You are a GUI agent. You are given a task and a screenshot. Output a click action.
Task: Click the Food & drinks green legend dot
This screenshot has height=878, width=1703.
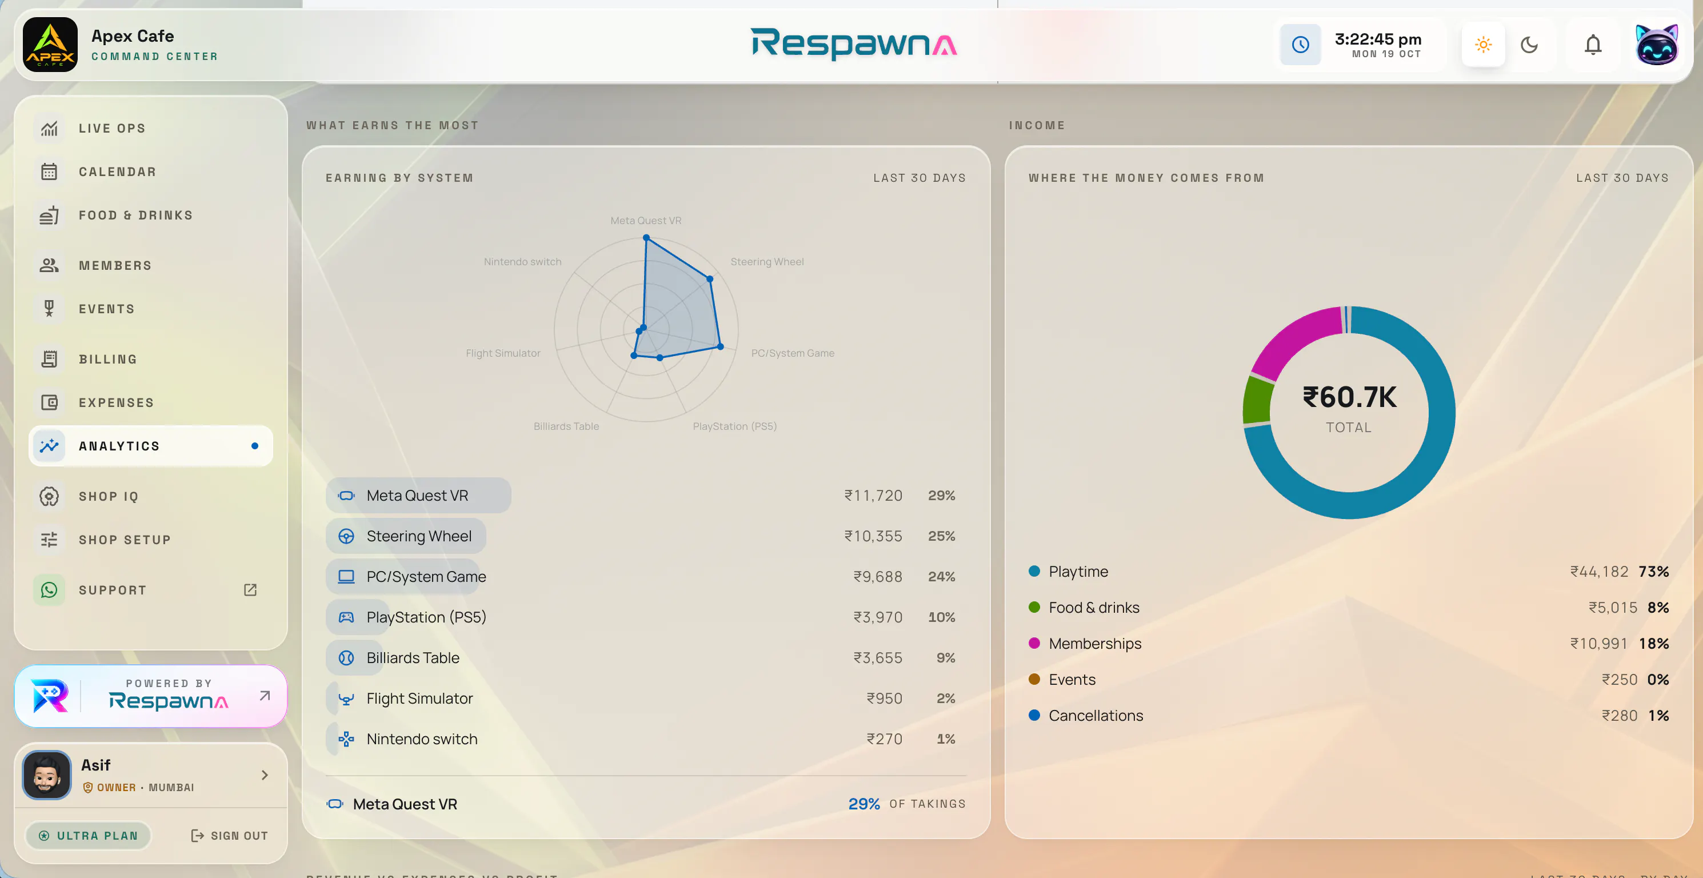click(x=1034, y=607)
